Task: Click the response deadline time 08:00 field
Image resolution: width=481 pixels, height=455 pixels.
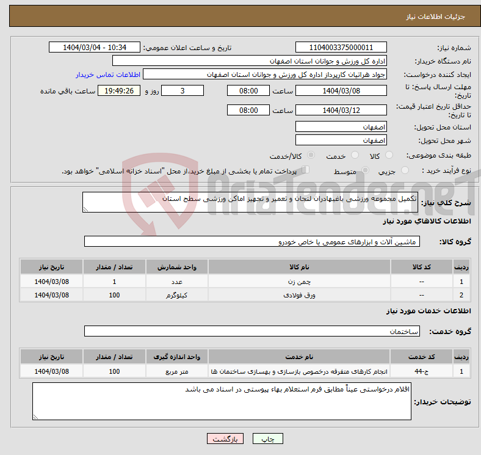Action: (x=248, y=90)
